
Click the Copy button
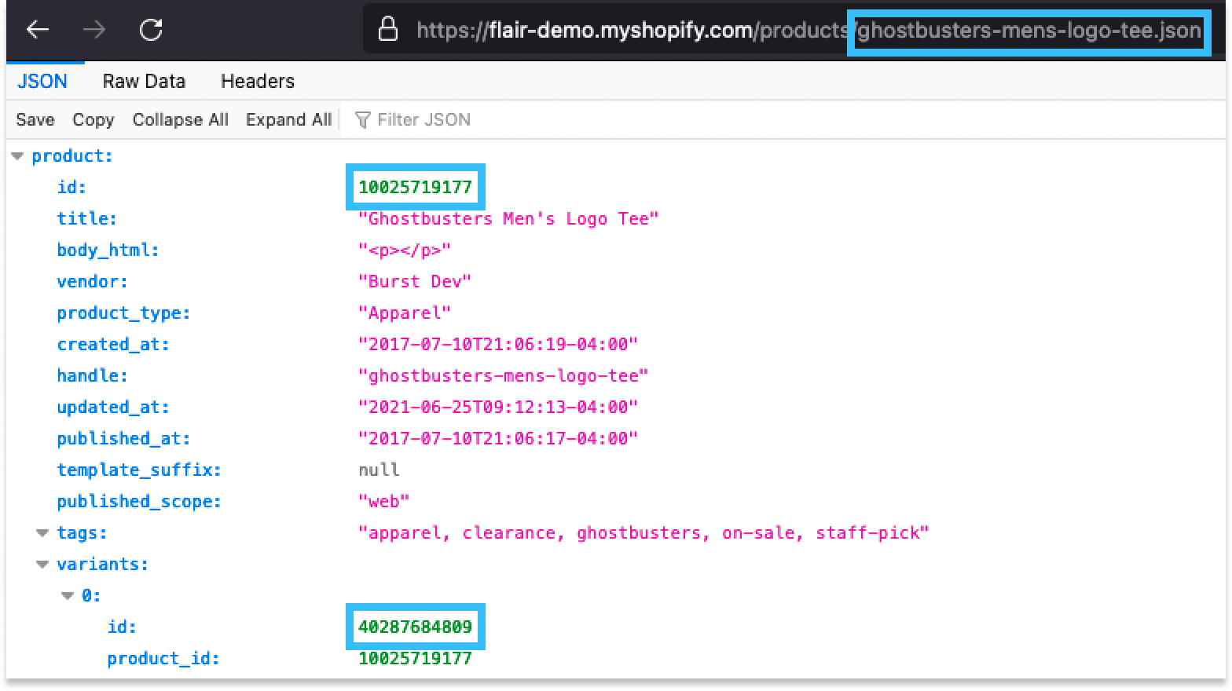click(x=93, y=119)
